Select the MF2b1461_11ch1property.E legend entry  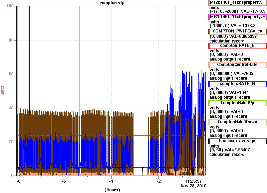(x=237, y=17)
